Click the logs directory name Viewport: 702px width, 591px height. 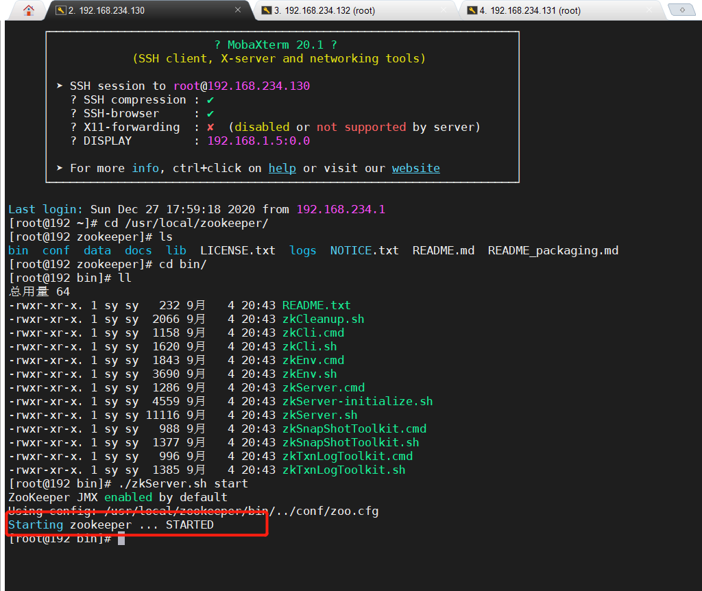click(302, 250)
